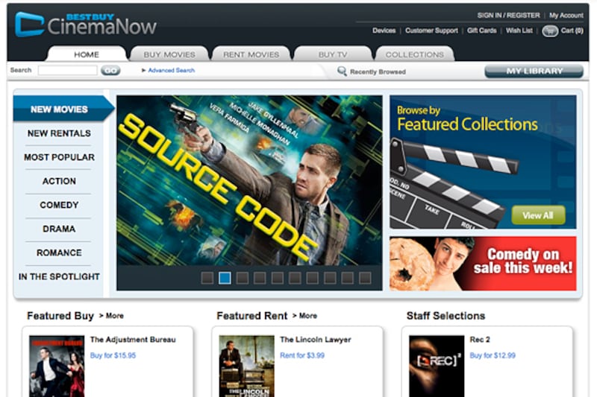The height and width of the screenshot is (397, 597).
Task: Select New Movies in the sidebar
Action: (x=60, y=109)
